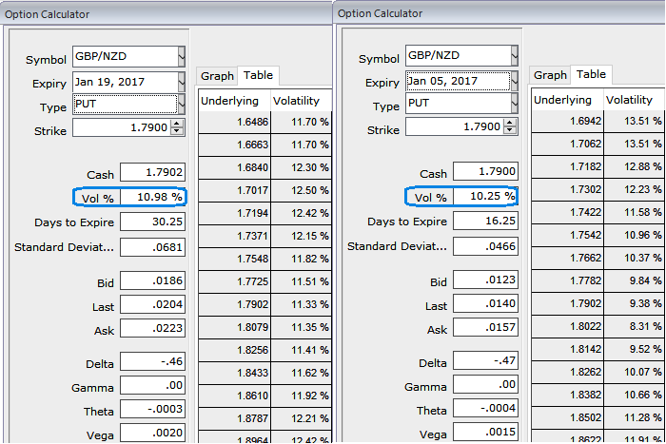The image size is (666, 444).
Task: Click Standard Deviation field .0681
Action: click(x=152, y=247)
